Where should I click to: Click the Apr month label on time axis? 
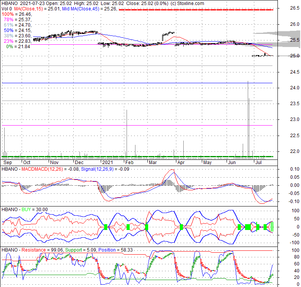181,163
